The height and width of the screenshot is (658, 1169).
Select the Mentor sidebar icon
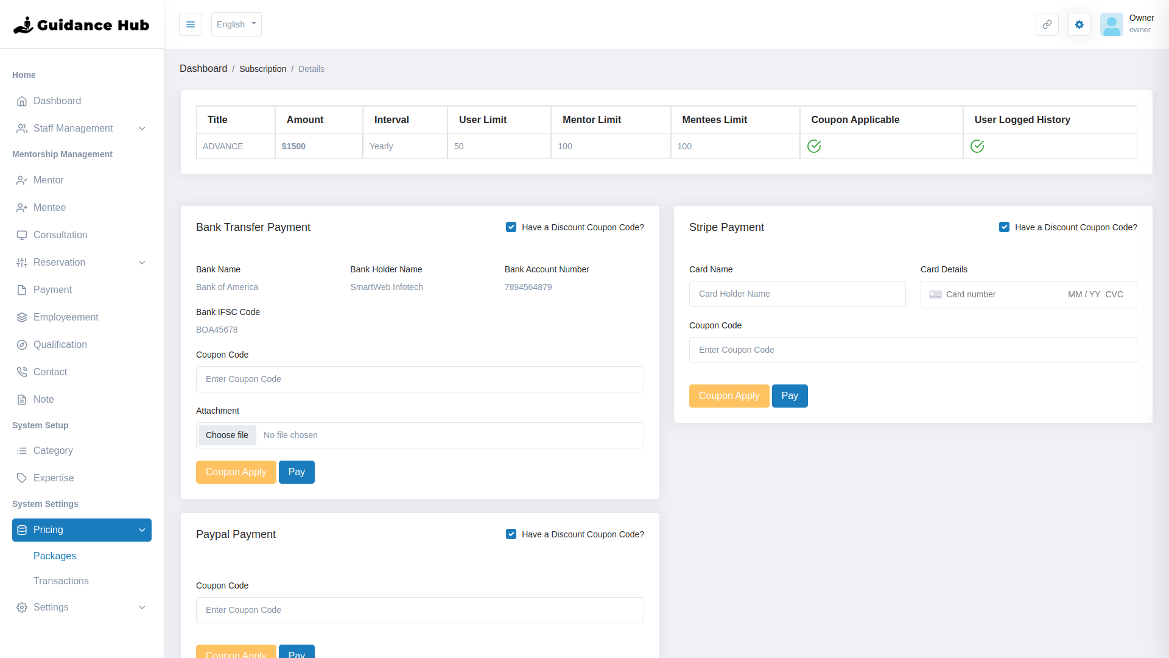(22, 180)
